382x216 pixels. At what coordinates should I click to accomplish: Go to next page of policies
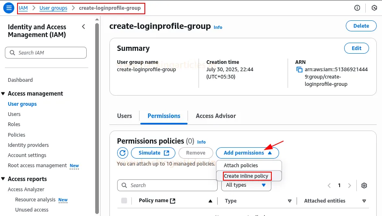[349, 185]
